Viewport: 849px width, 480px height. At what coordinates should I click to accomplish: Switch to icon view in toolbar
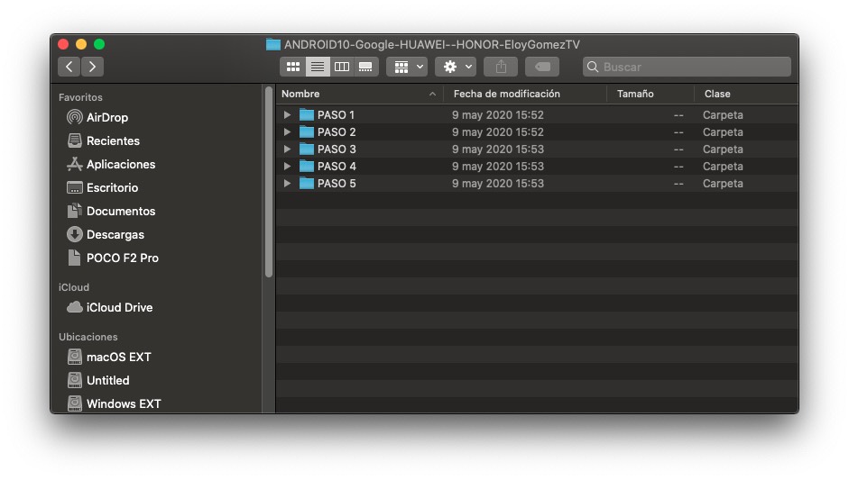point(292,67)
